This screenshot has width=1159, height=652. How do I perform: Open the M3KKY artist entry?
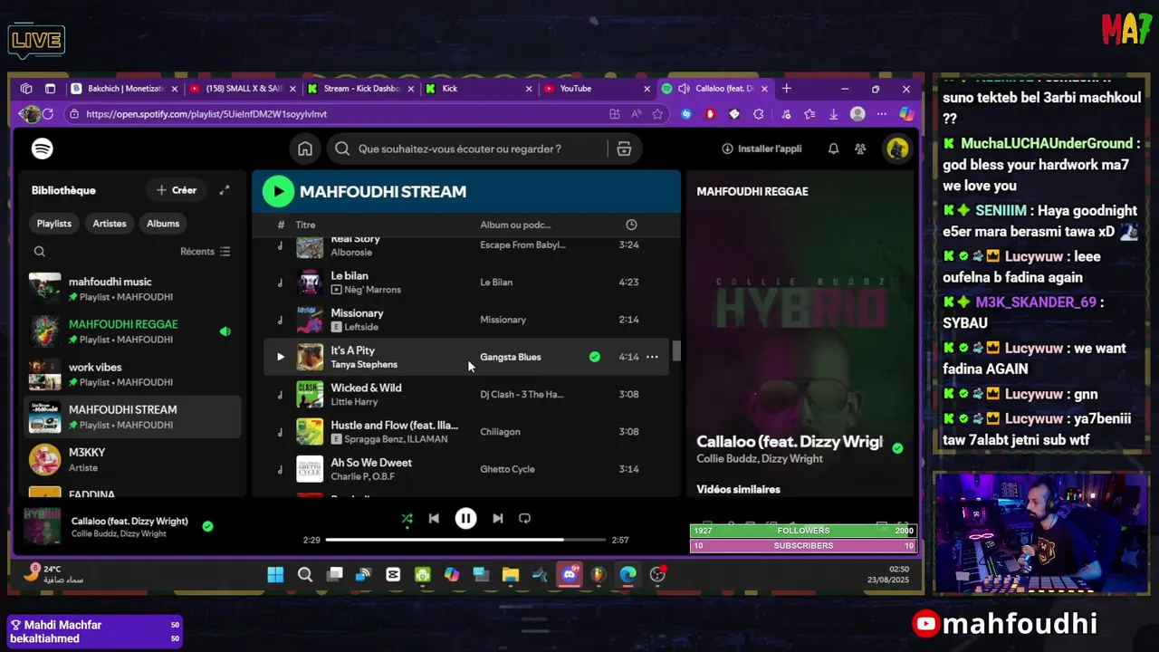click(132, 459)
